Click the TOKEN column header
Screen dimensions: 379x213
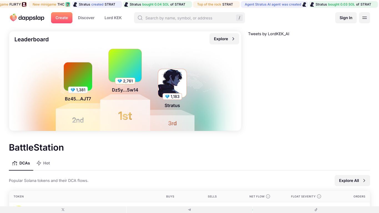point(19,196)
